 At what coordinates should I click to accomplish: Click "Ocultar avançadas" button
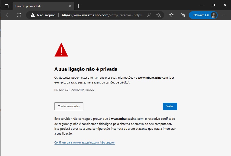[x=69, y=106]
